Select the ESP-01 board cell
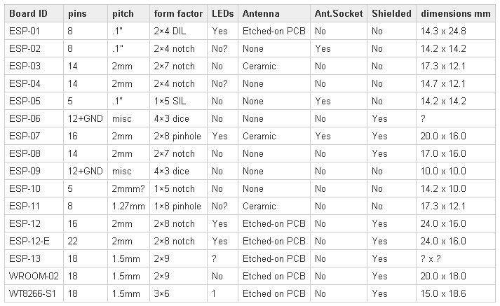This screenshot has height=306, width=500. pyautogui.click(x=34, y=32)
